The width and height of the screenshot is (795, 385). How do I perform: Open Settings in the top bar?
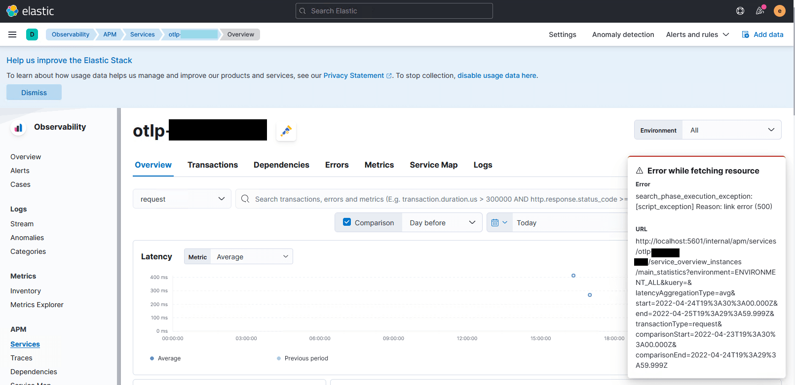coord(563,35)
